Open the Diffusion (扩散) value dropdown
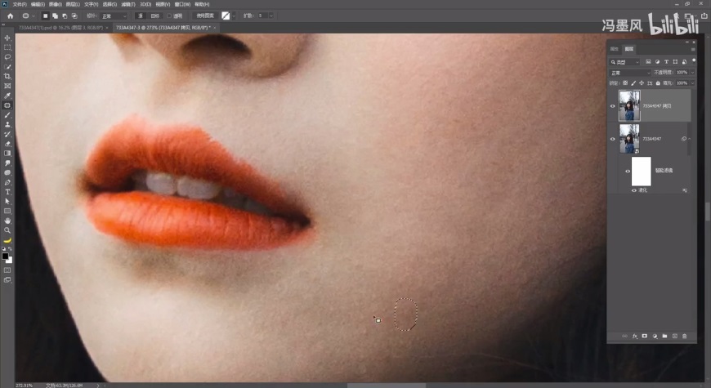Viewport: 711px width, 388px height. tap(271, 16)
